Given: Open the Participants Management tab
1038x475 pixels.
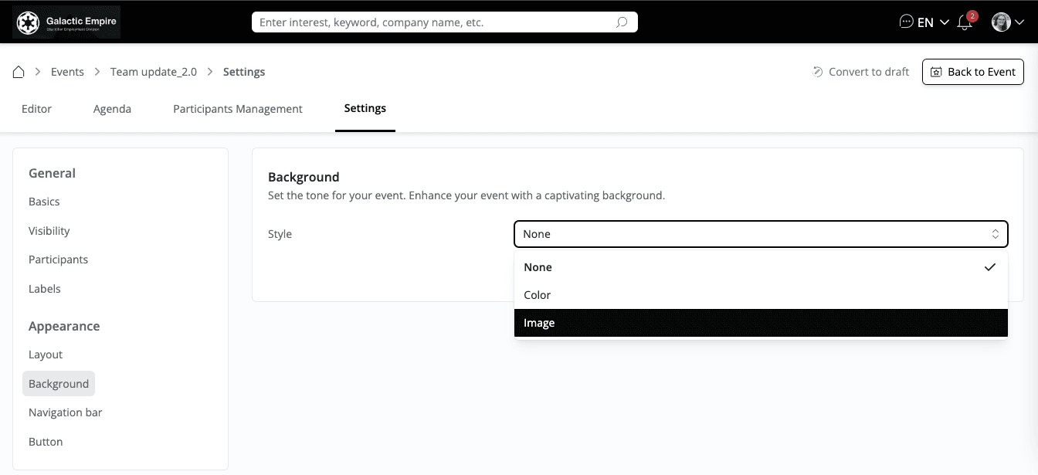Looking at the screenshot, I should (238, 109).
